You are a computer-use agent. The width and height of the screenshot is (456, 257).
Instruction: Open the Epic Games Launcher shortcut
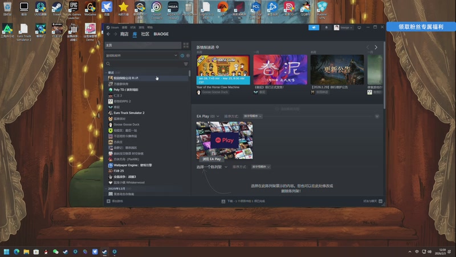tap(74, 10)
